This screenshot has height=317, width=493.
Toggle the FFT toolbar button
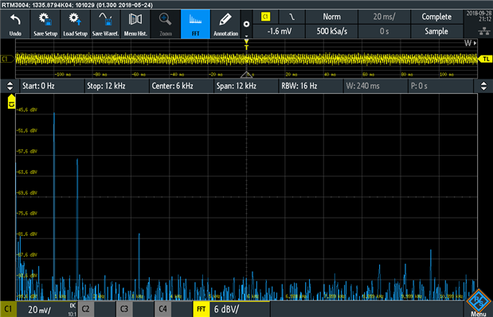coord(195,24)
